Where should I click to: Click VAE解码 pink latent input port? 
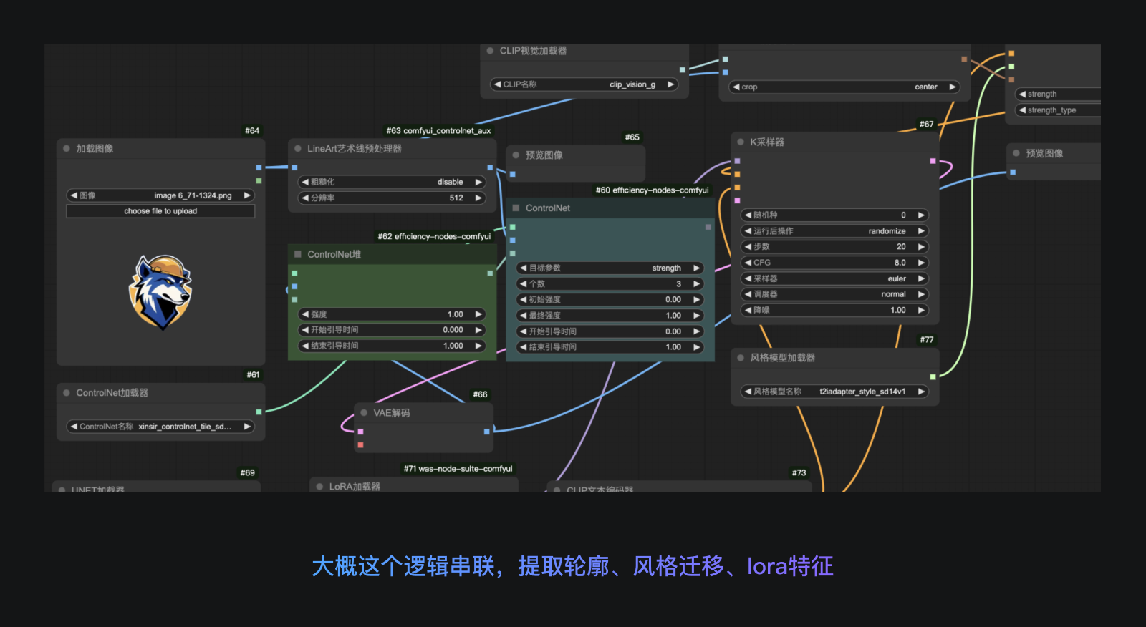[360, 432]
